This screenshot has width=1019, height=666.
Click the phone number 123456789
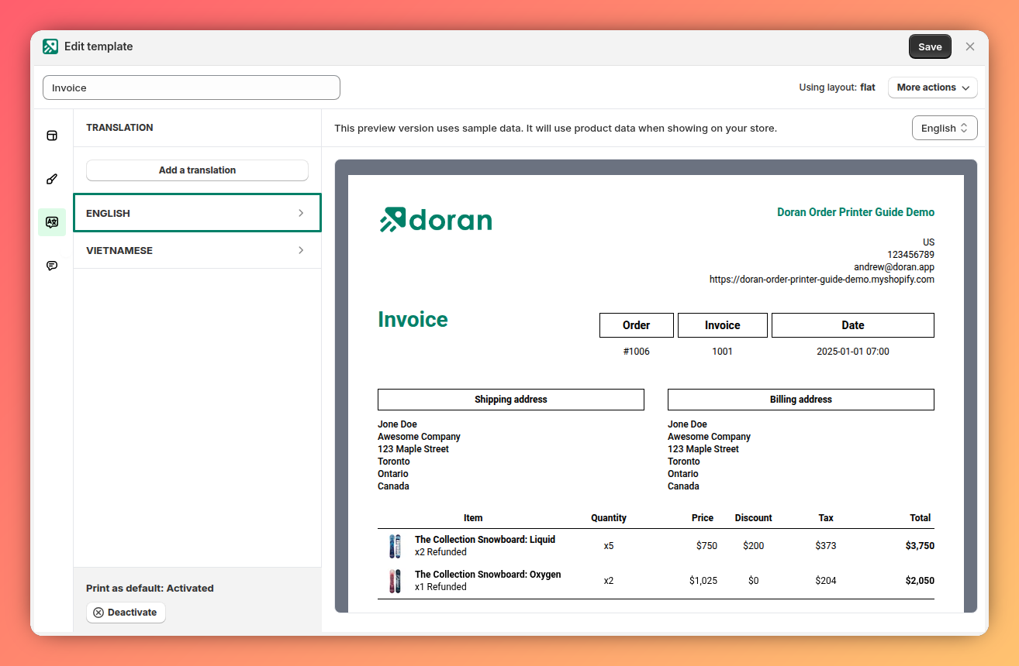(x=911, y=255)
